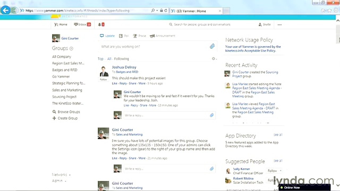Click the Browse Groups magnifier icon

tap(54, 112)
